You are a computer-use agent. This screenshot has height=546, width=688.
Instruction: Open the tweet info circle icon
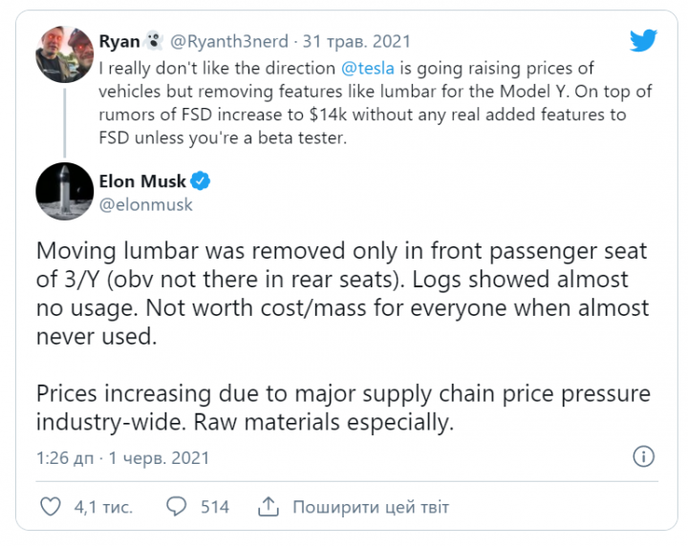tap(645, 455)
